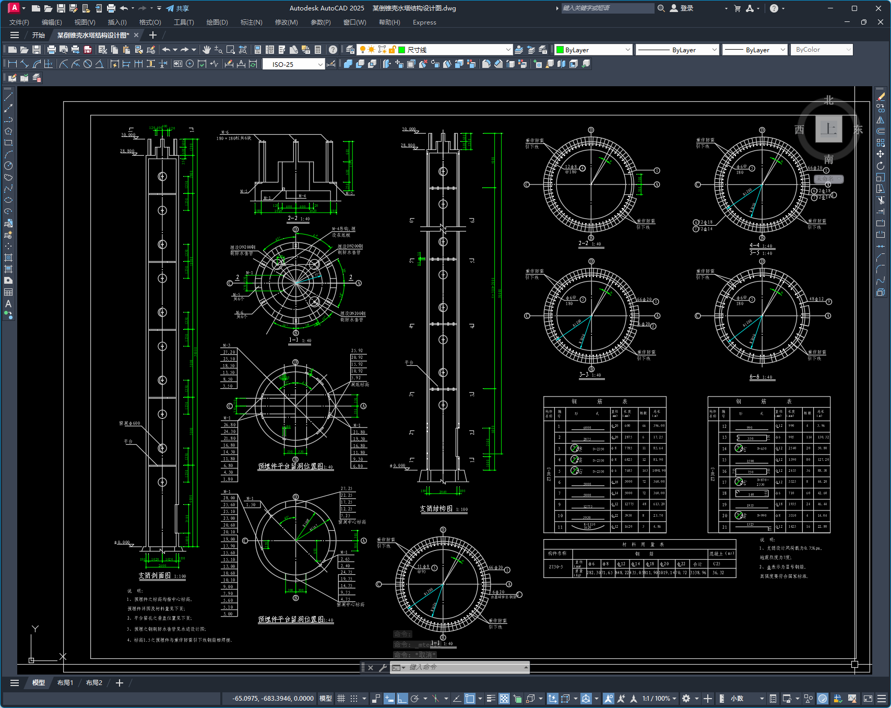Open the QuickCalc calculator icon
Viewport: 891px width, 708px height.
pyautogui.click(x=317, y=50)
